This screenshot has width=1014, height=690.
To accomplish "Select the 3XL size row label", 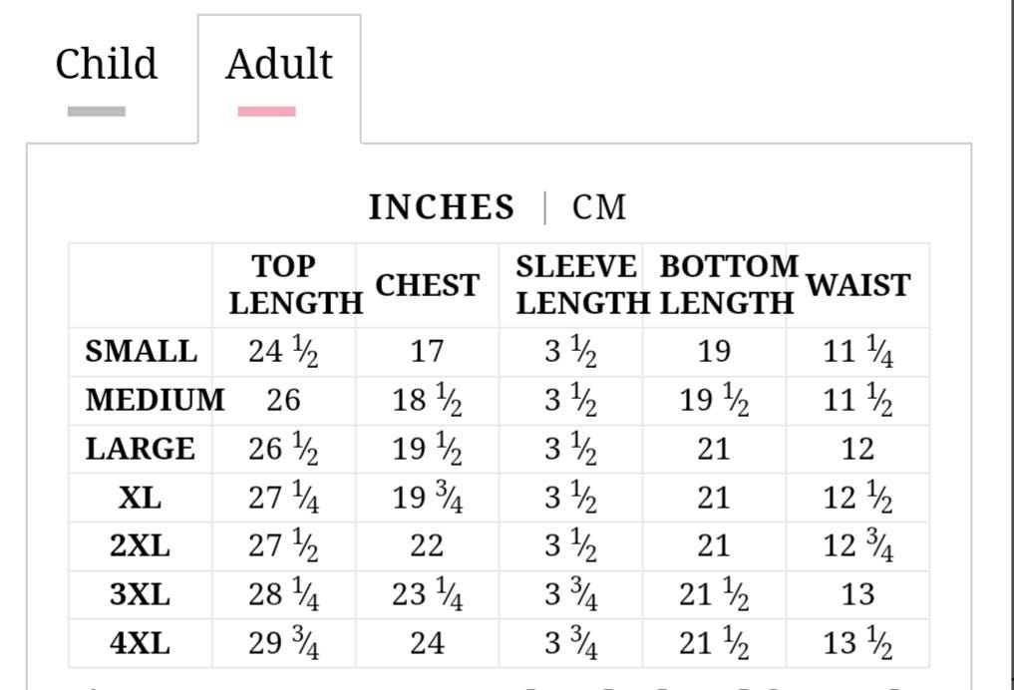I will pyautogui.click(x=141, y=594).
